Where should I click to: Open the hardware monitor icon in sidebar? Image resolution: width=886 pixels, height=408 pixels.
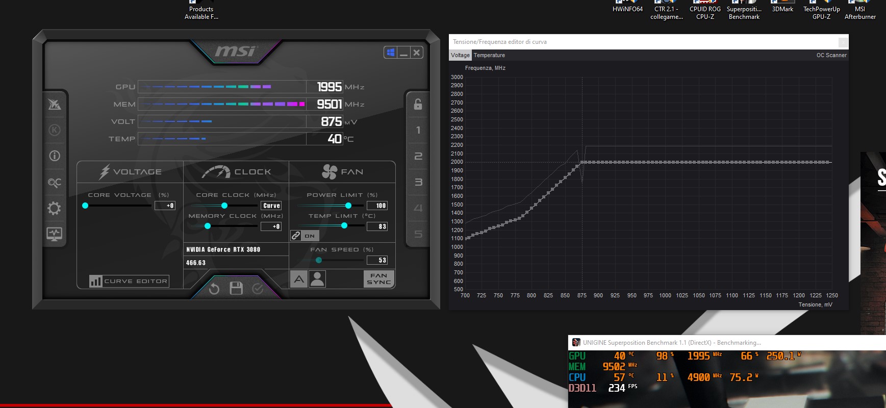tap(54, 234)
